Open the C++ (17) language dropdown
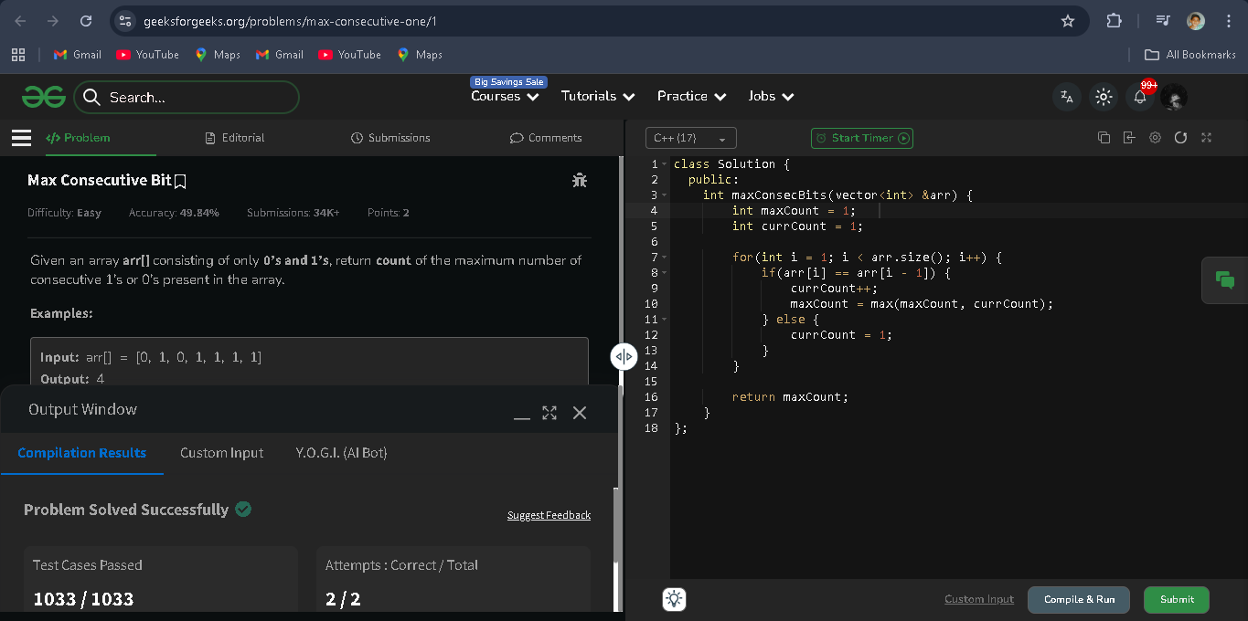Image resolution: width=1248 pixels, height=621 pixels. (690, 139)
